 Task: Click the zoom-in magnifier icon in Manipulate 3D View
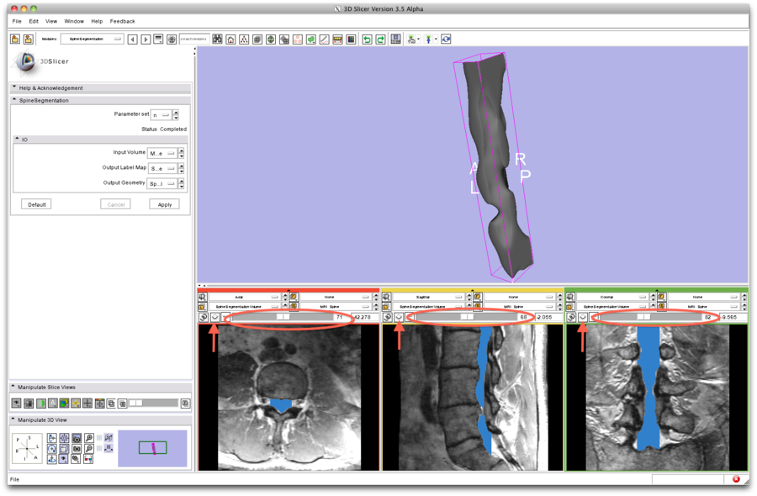(x=88, y=438)
